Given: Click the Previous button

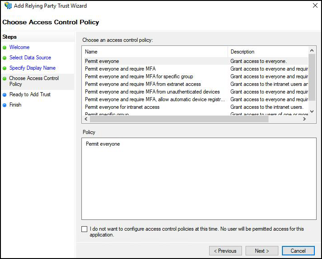Looking at the screenshot, I should point(225,250).
